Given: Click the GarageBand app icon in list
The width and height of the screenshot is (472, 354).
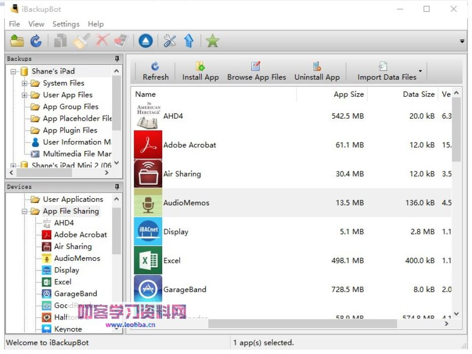Looking at the screenshot, I should pos(148,289).
